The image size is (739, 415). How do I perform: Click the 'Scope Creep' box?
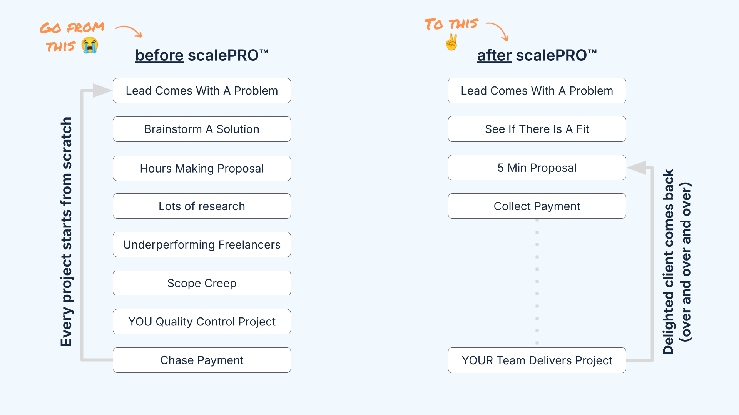tap(202, 283)
